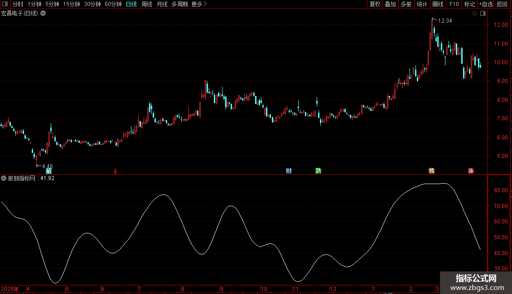Click the 2025年 year label on timeline
Viewport: 512px width, 294px height.
point(10,289)
